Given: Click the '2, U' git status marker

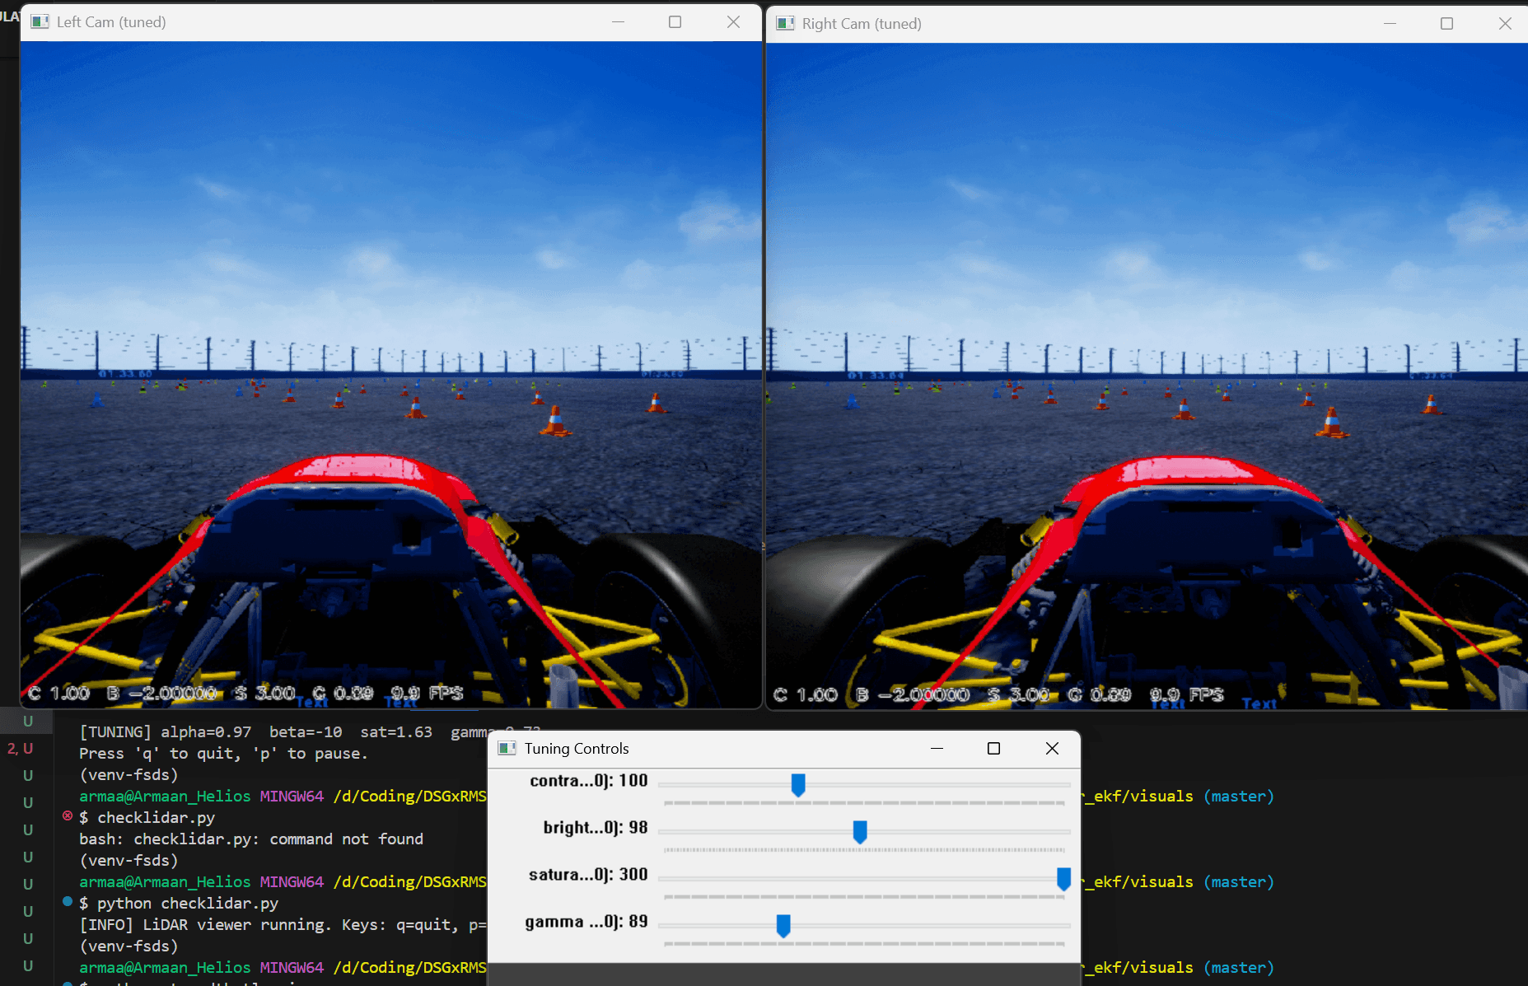Looking at the screenshot, I should click(x=21, y=748).
